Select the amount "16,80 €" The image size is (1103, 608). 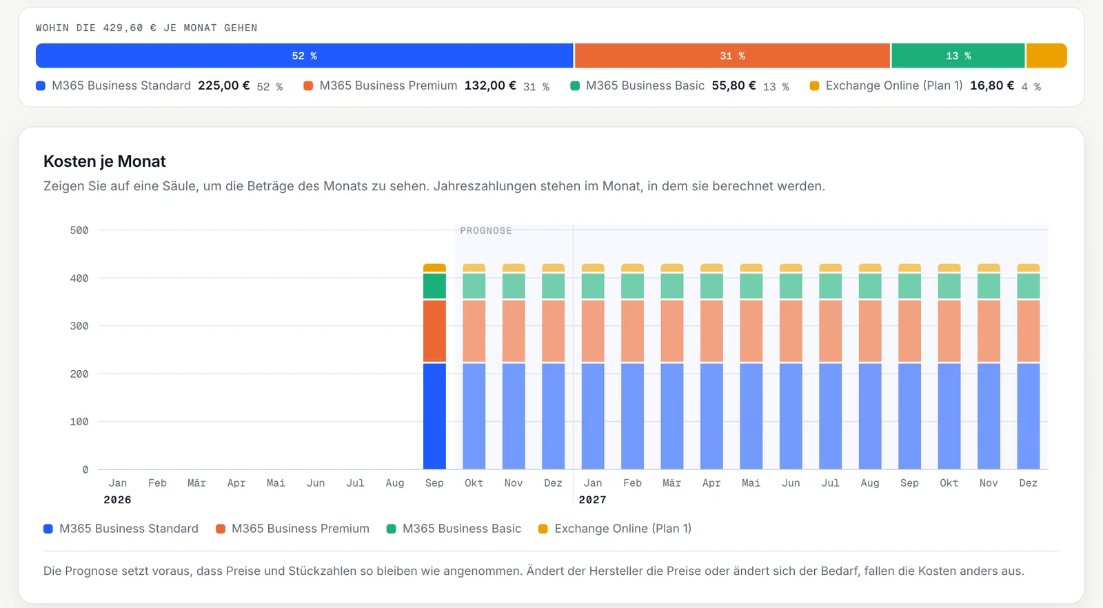(x=992, y=85)
